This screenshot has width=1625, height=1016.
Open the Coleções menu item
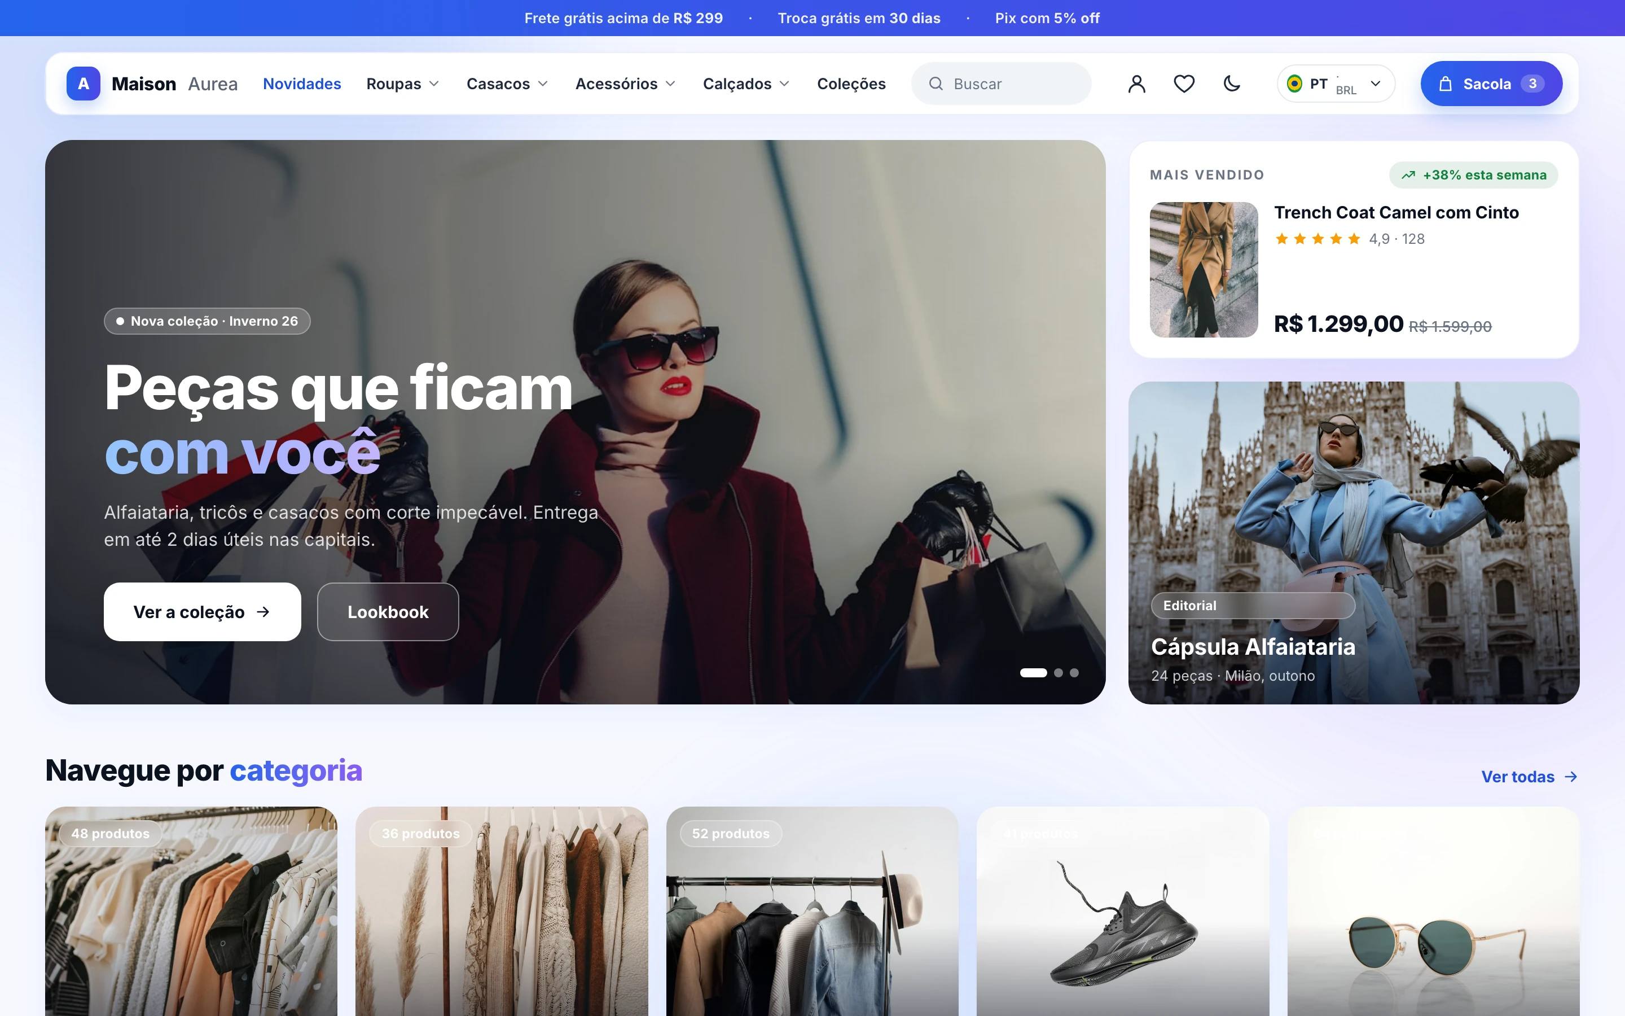coord(851,84)
